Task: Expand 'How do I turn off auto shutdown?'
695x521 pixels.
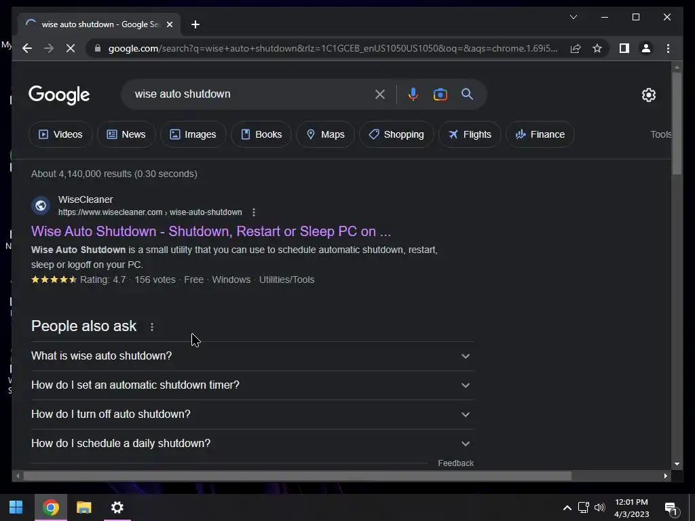Action: coord(252,414)
